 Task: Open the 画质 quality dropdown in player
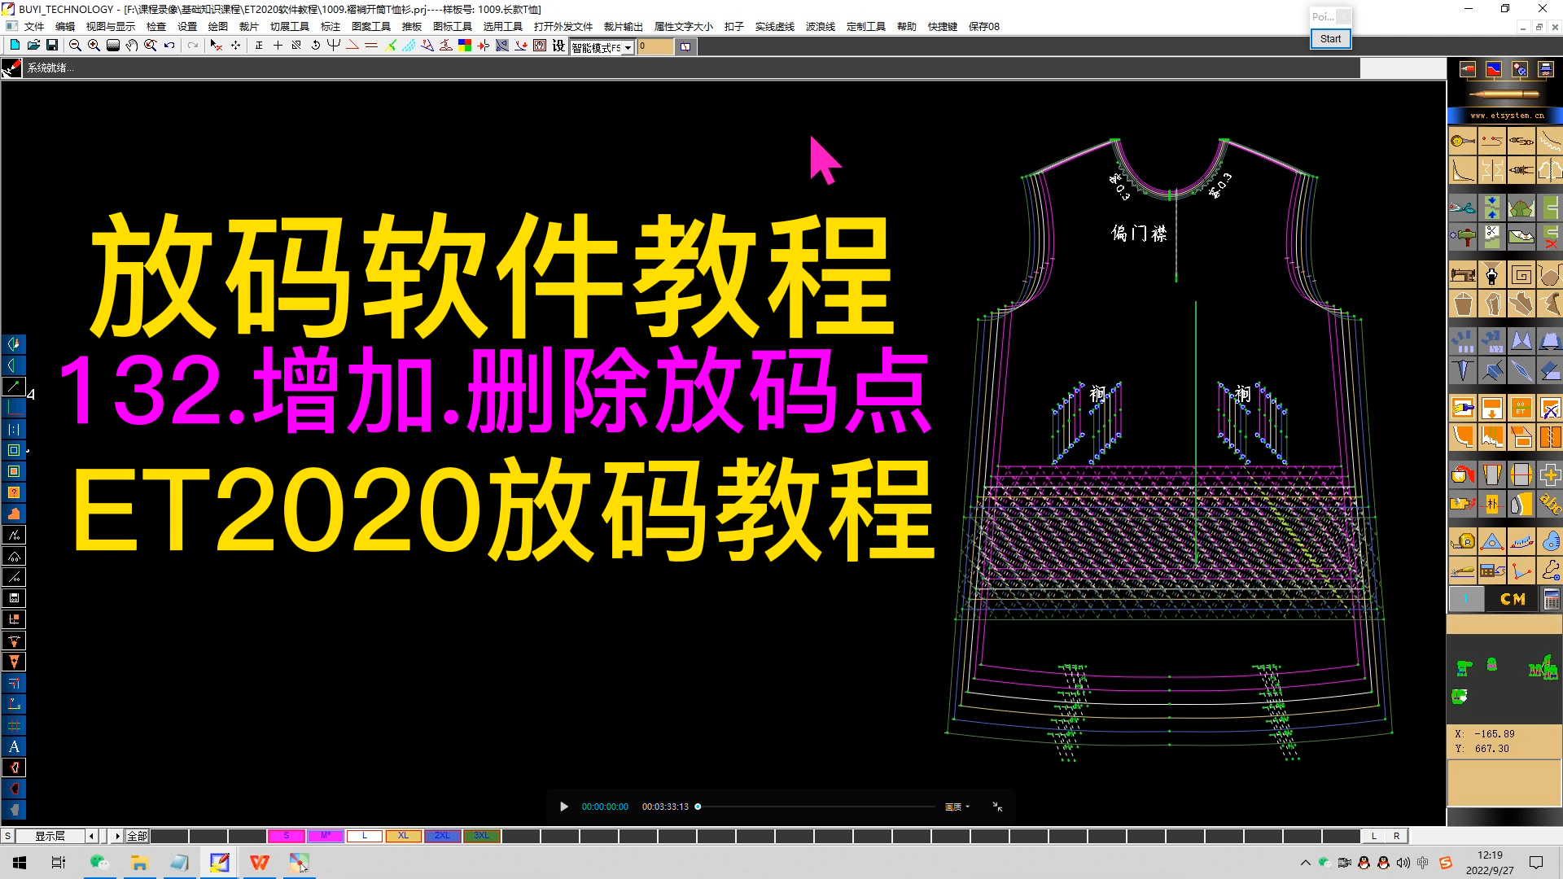coord(957,807)
